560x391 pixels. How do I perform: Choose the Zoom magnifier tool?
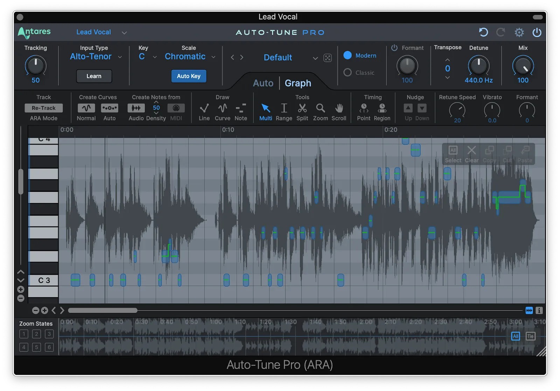(x=320, y=108)
